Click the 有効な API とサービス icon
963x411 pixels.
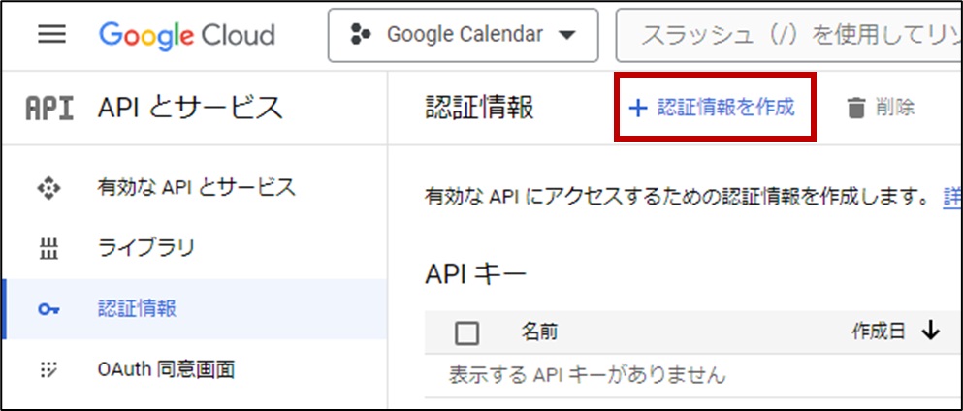pos(48,187)
